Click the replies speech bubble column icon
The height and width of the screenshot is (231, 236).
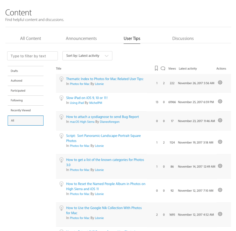[163, 68]
